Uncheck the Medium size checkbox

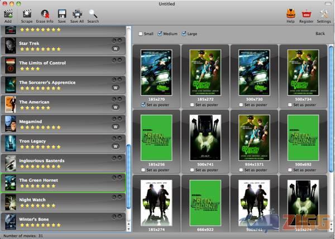(x=160, y=34)
